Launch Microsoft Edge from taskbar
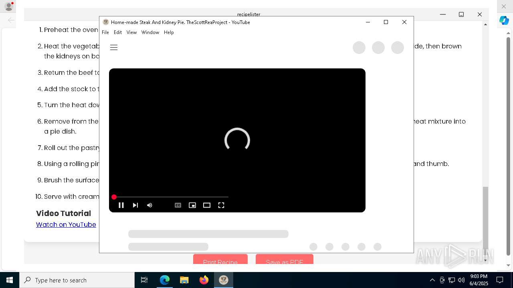 [165, 280]
